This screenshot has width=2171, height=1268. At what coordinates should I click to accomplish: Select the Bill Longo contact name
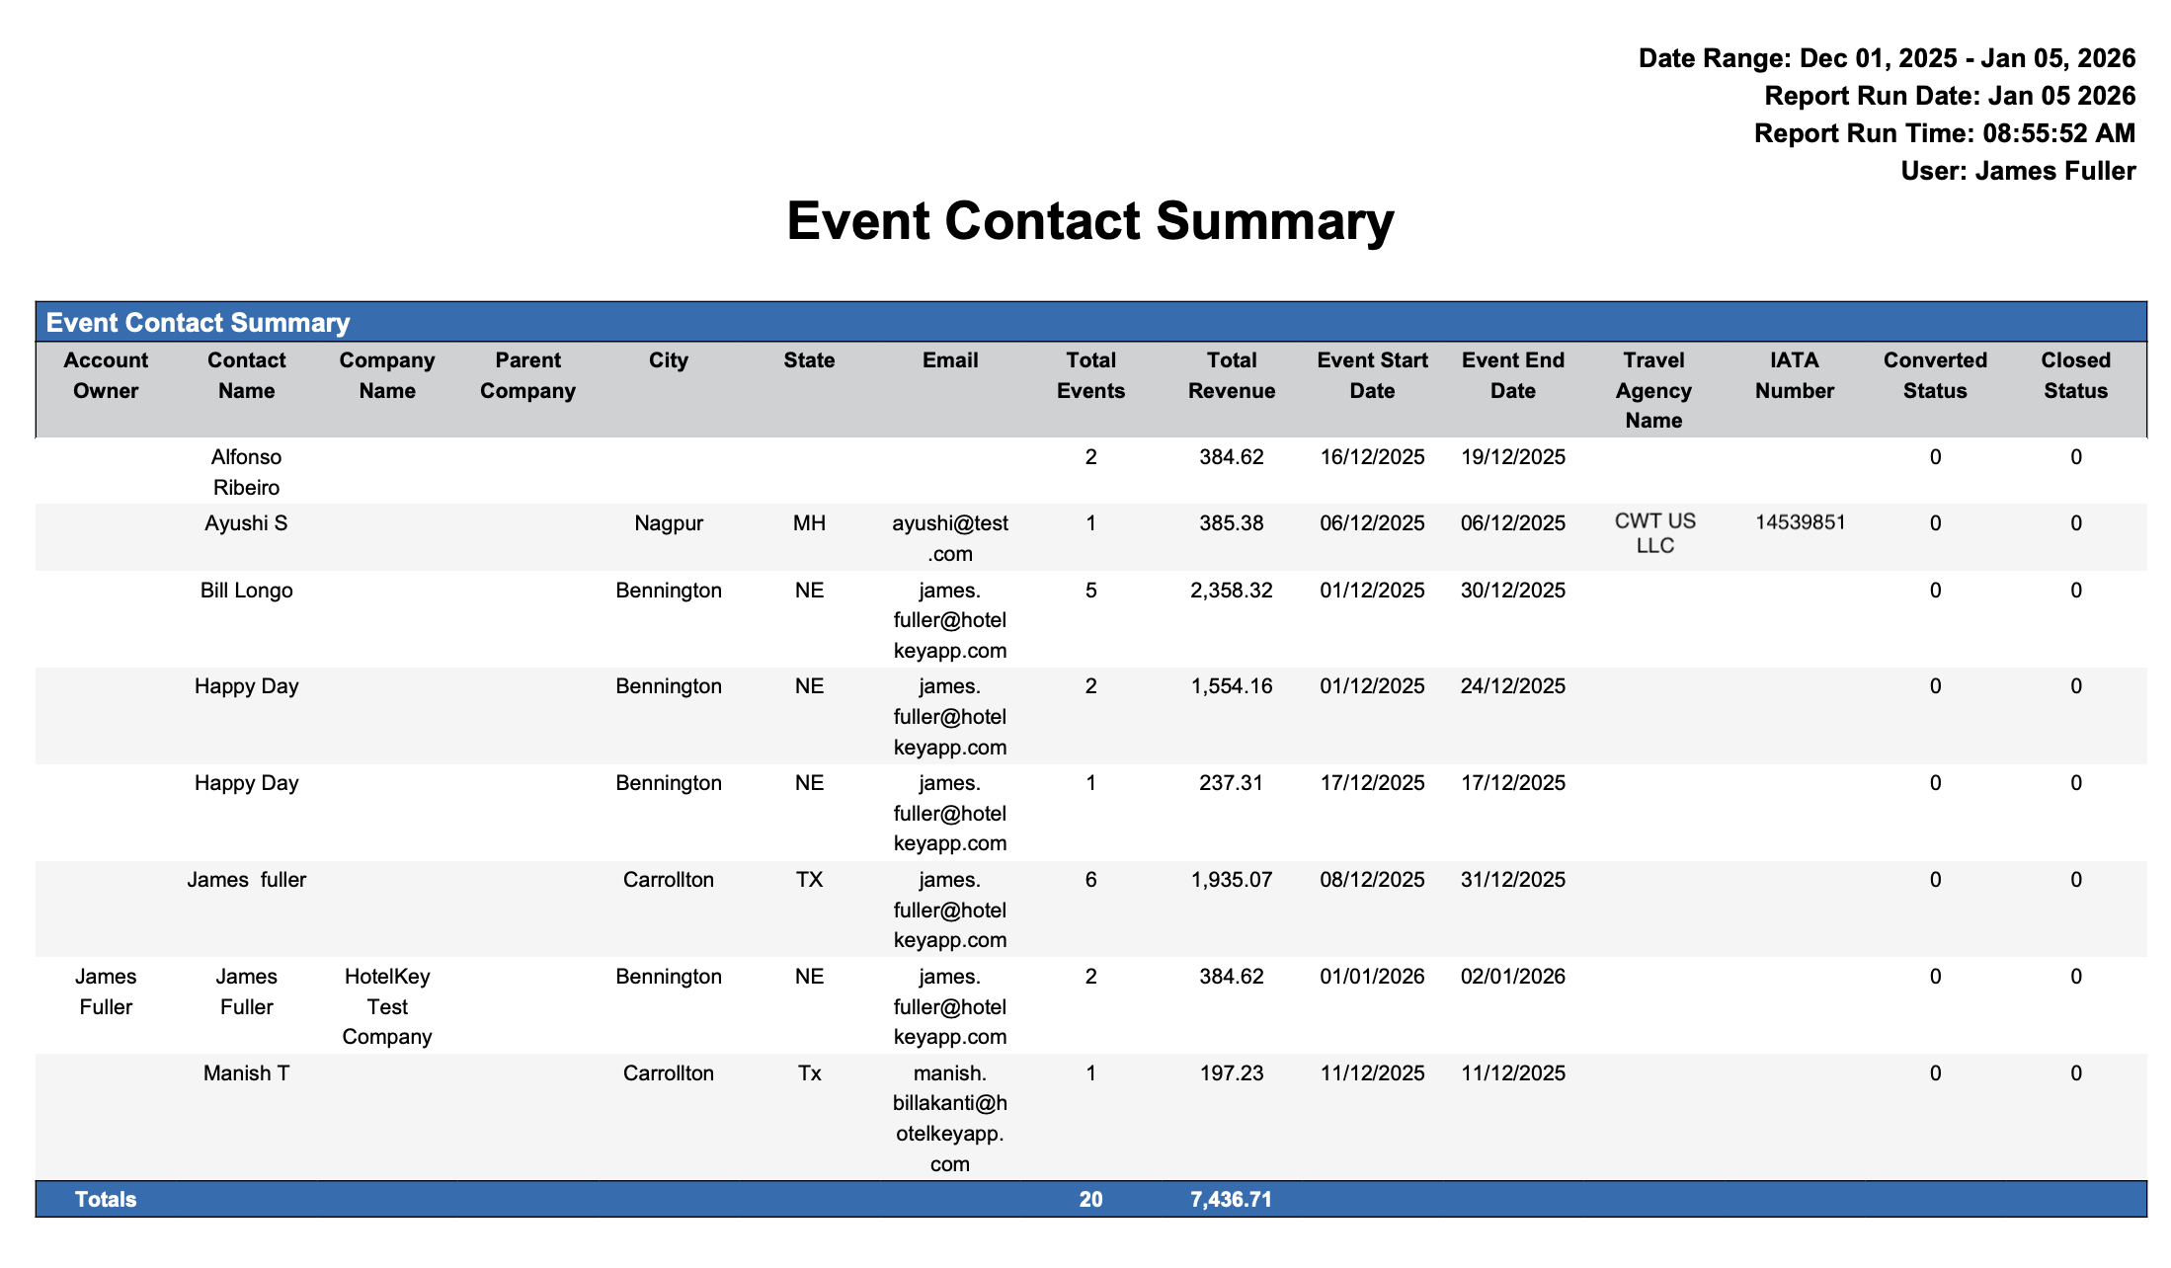pos(246,591)
